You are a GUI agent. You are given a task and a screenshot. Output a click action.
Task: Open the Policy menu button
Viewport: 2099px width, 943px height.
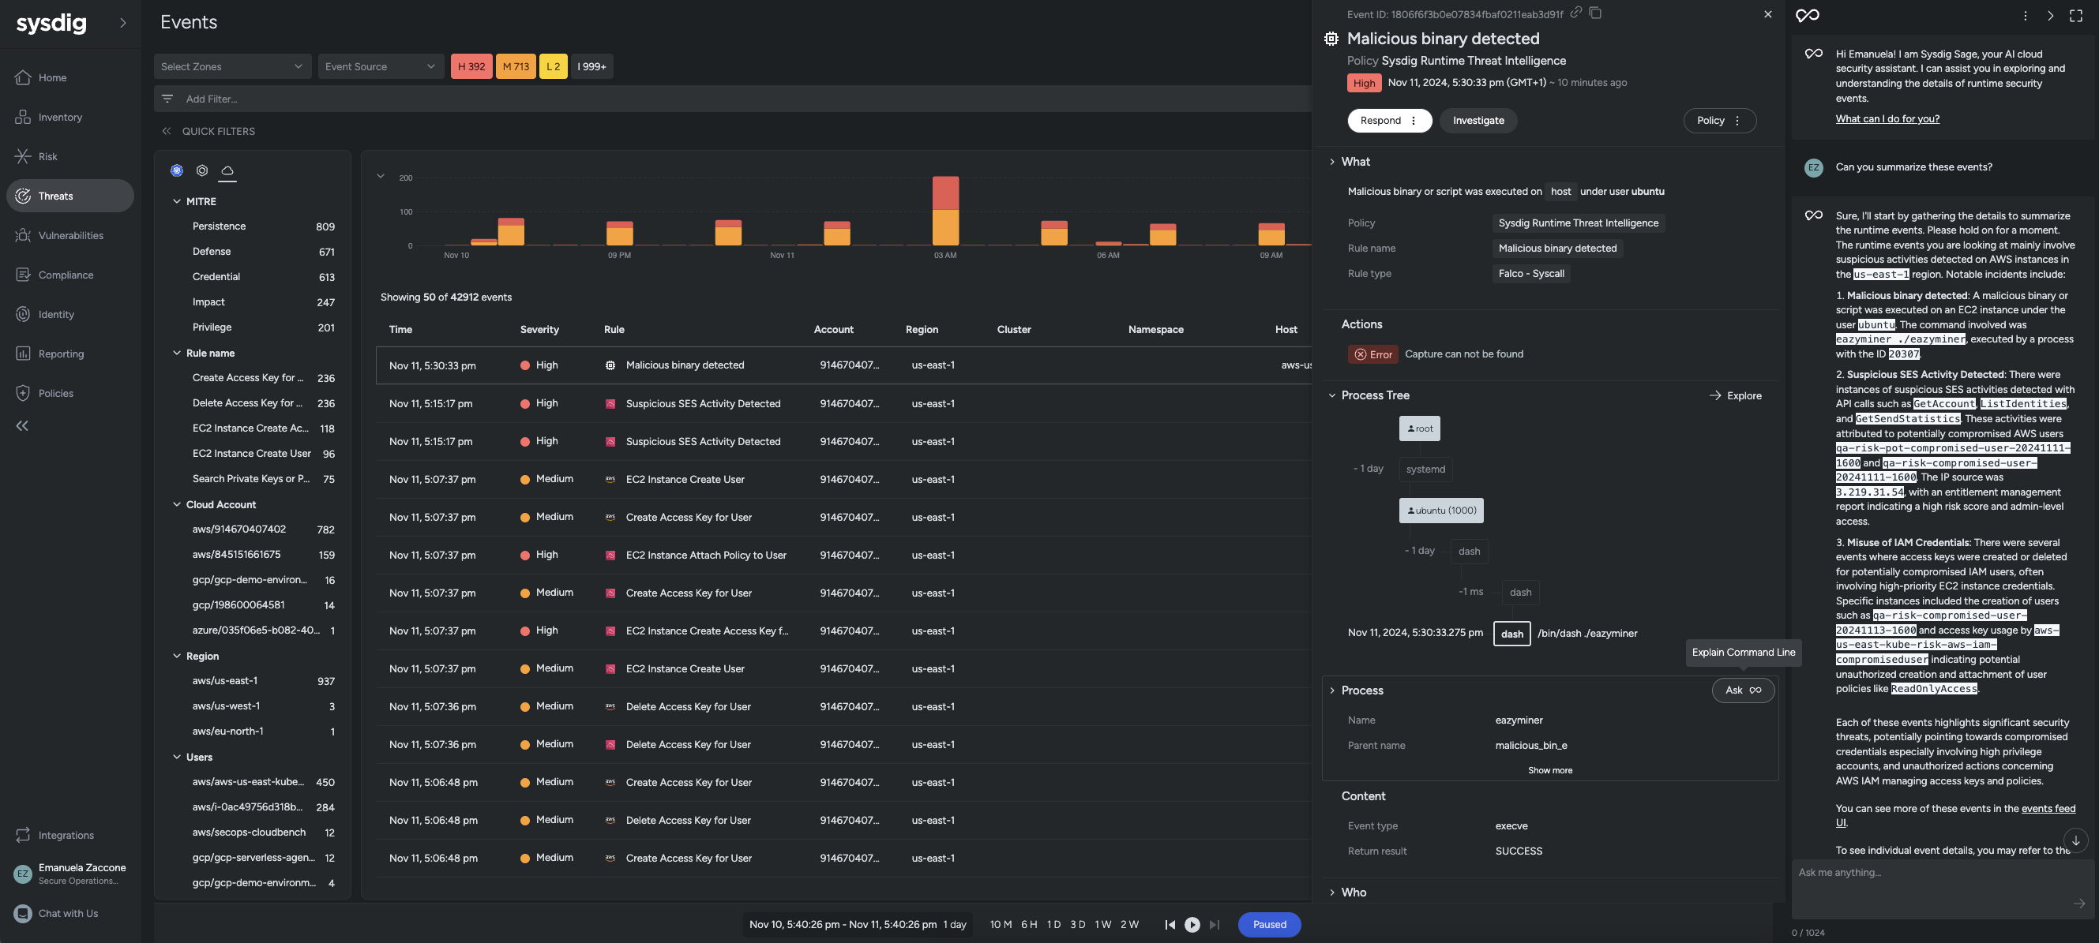1719,121
